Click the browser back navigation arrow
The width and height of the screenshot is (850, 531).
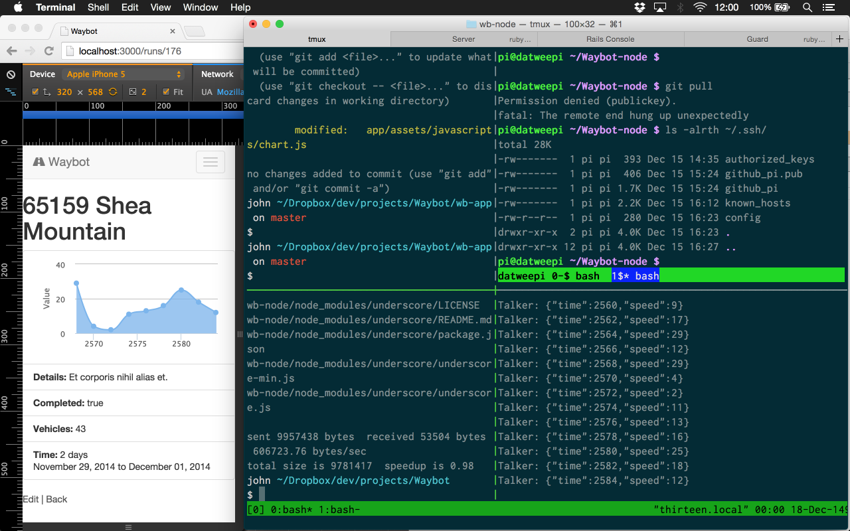(11, 51)
